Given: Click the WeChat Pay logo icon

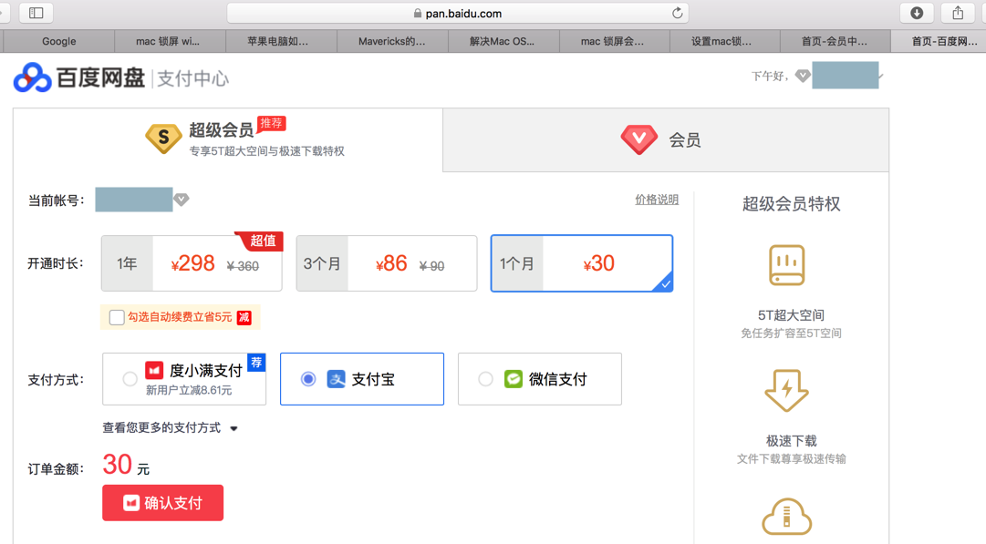Looking at the screenshot, I should 514,379.
